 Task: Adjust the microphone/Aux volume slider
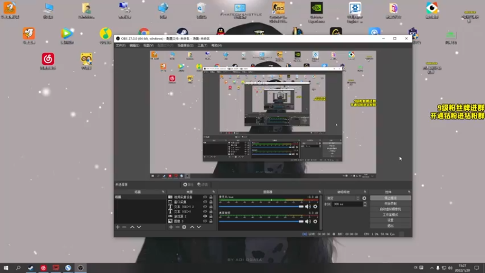coord(261,206)
